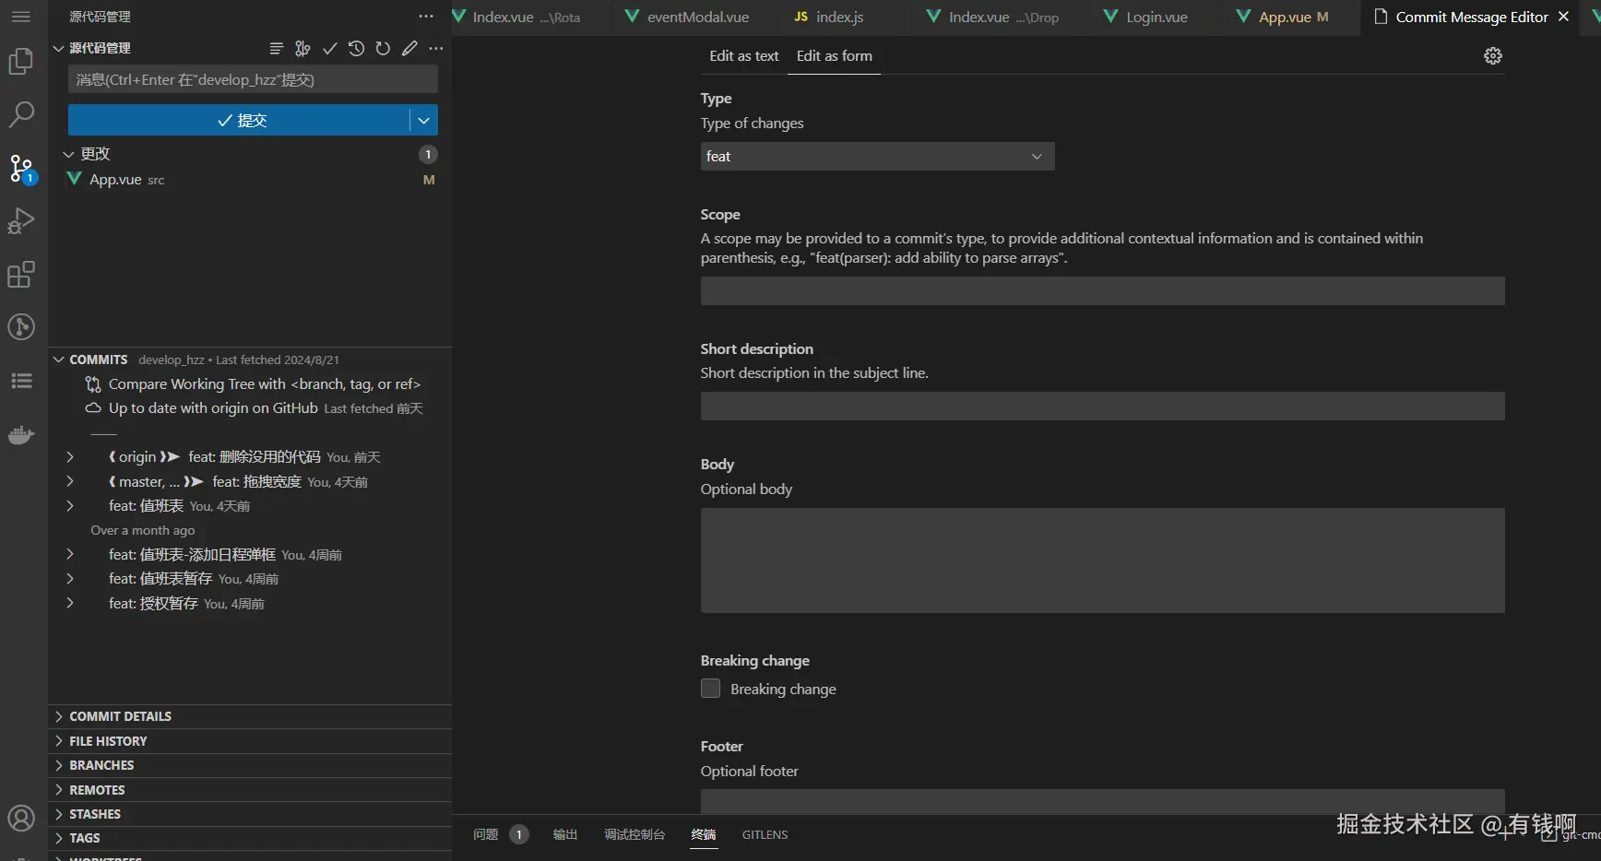Select commit feat: 授权暂存
The image size is (1601, 861).
250,604
